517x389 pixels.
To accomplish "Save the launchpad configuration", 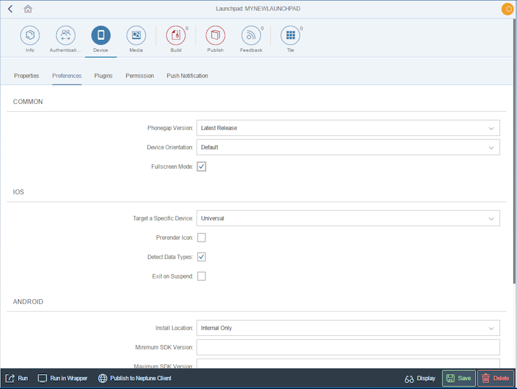I will coord(458,378).
